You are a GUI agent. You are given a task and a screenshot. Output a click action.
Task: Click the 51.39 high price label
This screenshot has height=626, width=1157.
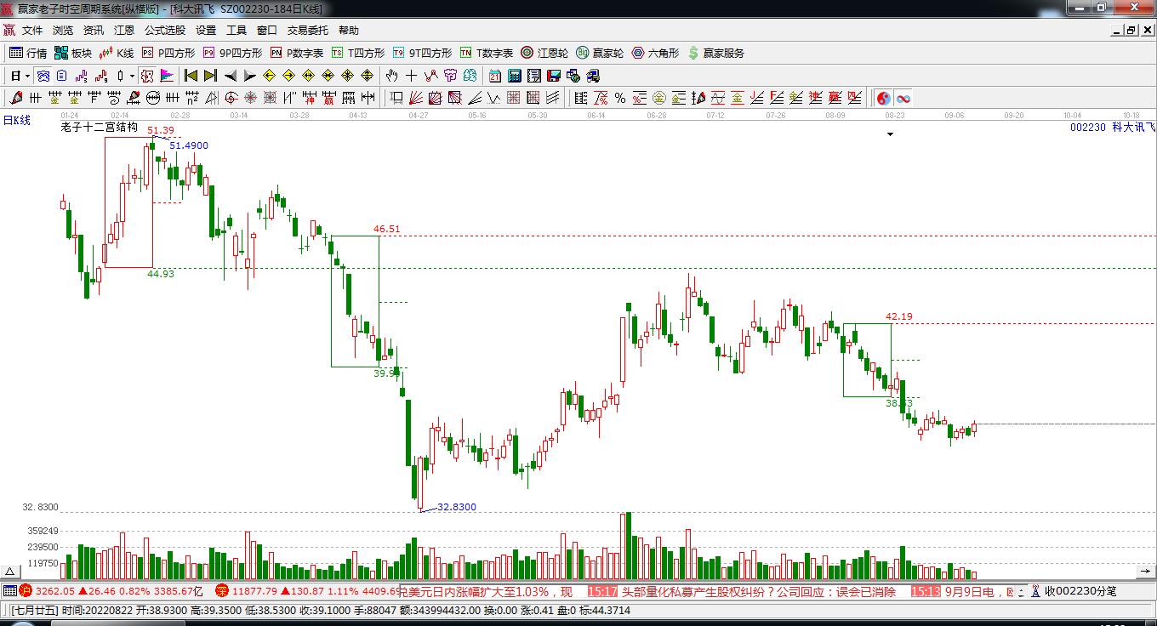(x=161, y=130)
